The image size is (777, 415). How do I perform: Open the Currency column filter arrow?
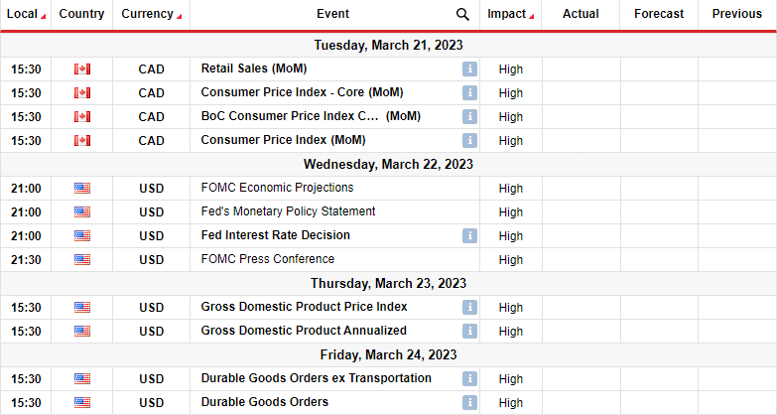[x=179, y=17]
